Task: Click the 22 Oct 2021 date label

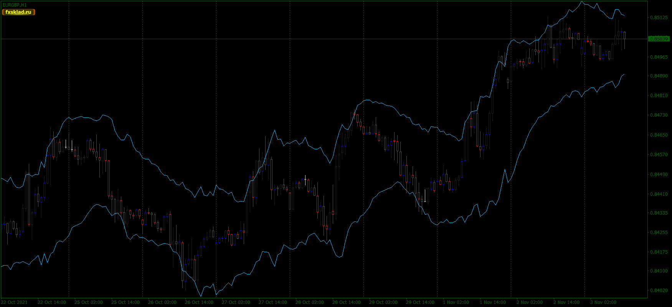Action: coord(14,302)
